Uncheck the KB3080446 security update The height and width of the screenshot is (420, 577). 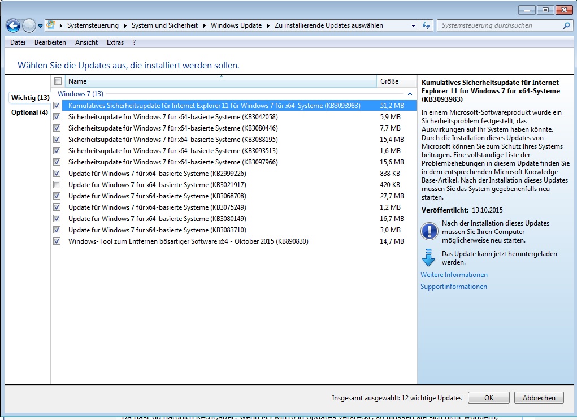57,128
